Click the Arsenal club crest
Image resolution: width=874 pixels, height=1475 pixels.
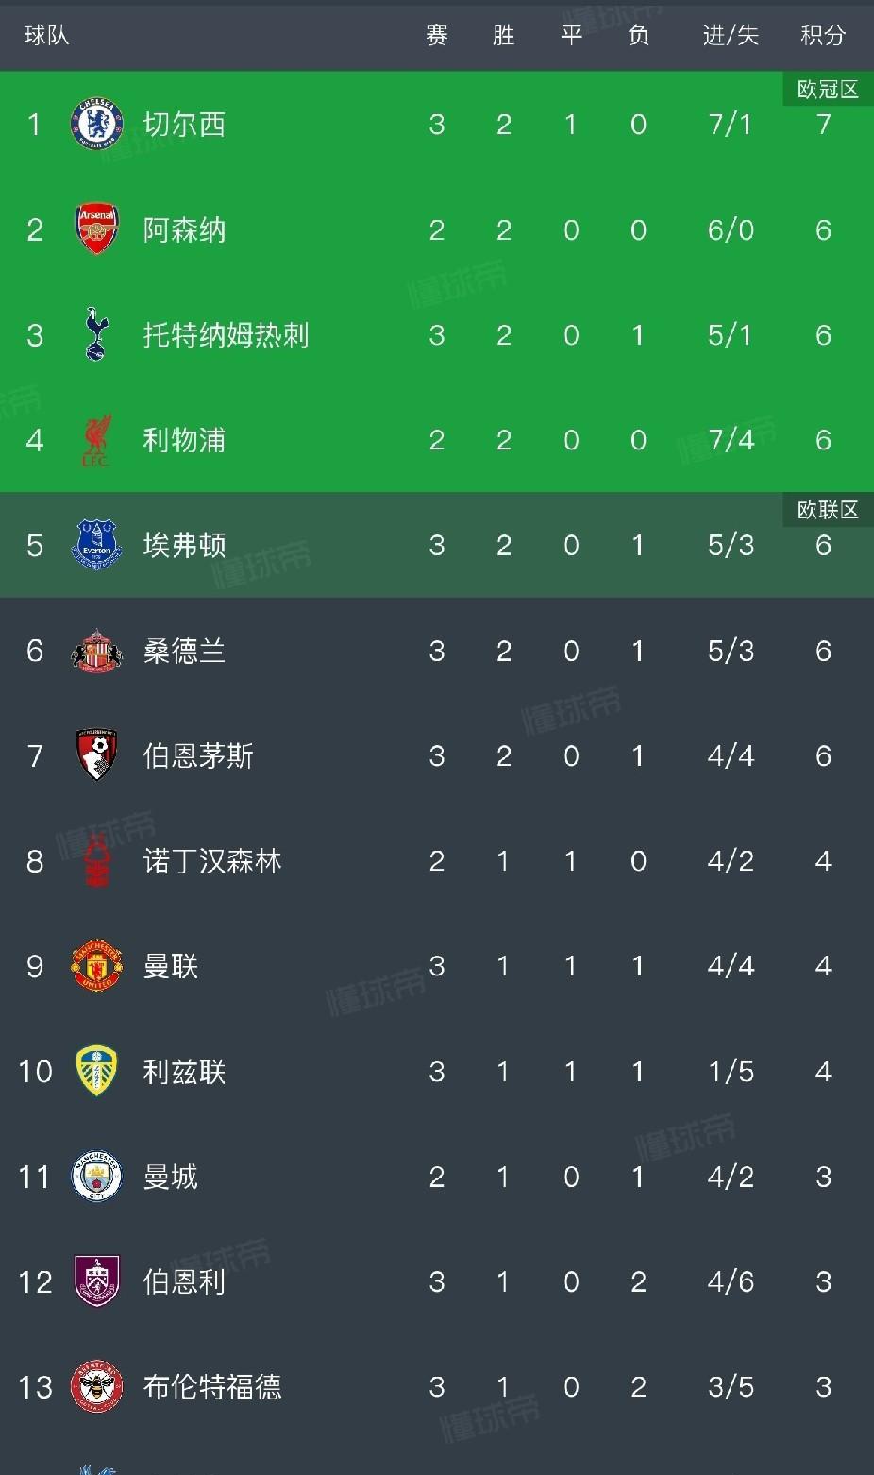pyautogui.click(x=96, y=229)
